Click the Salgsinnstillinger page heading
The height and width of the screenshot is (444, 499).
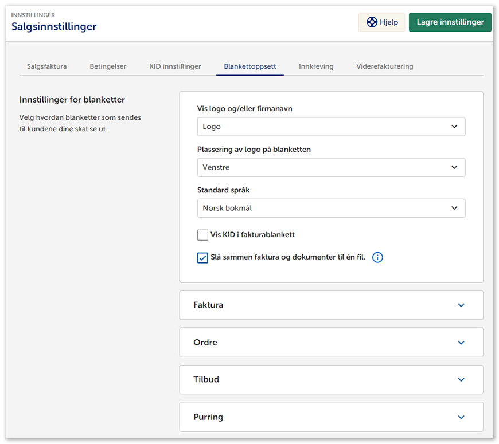click(54, 27)
